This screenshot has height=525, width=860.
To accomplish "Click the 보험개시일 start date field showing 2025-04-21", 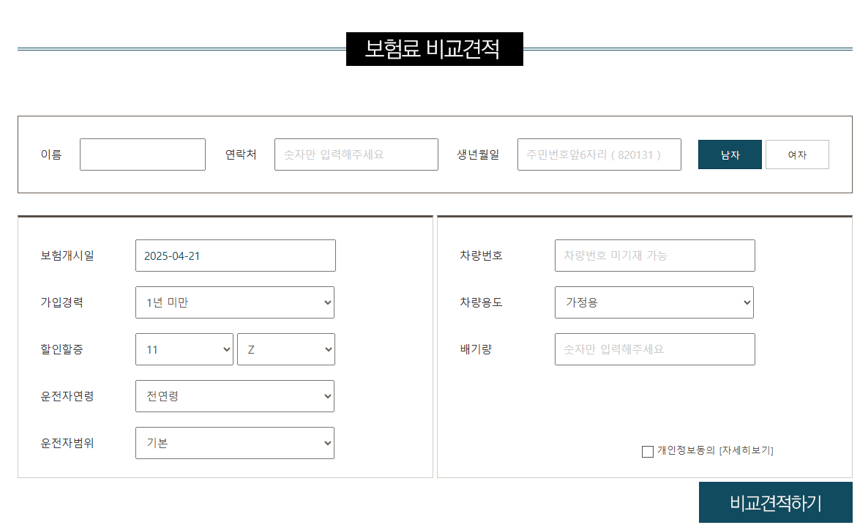I will [234, 256].
